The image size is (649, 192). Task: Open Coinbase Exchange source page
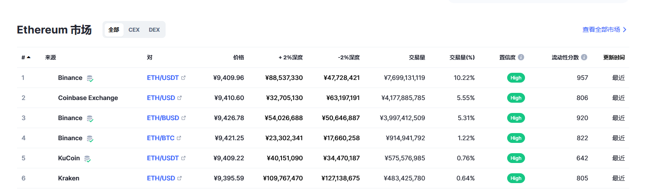(x=88, y=98)
